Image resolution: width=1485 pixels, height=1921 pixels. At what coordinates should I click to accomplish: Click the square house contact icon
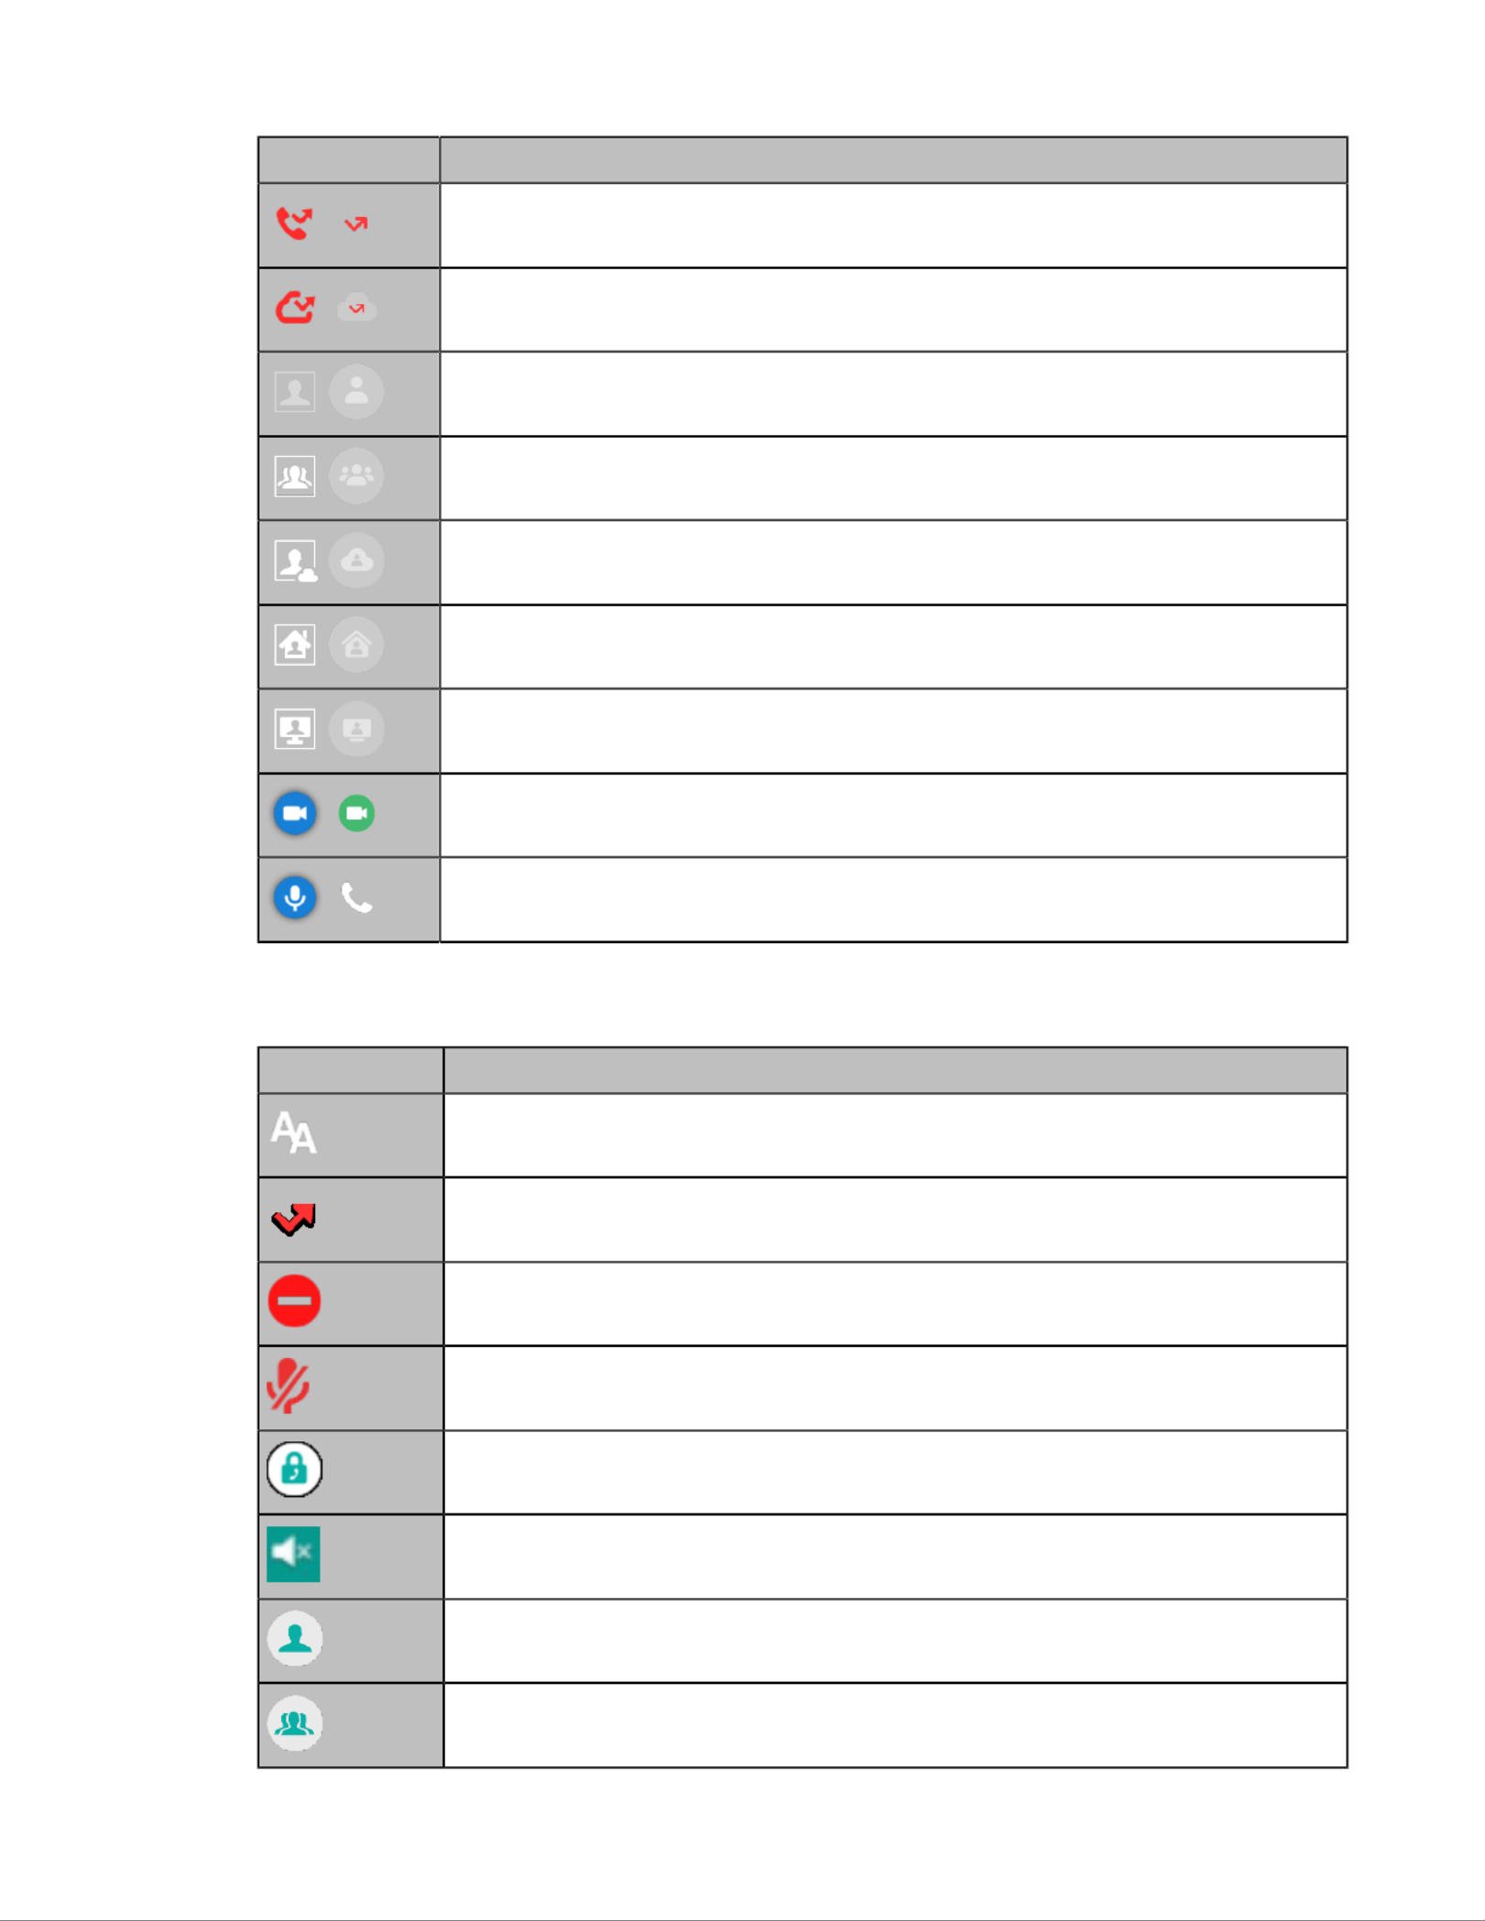[295, 646]
